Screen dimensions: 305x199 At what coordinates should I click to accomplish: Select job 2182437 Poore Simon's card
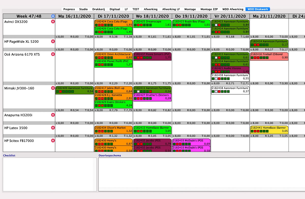(152, 56)
